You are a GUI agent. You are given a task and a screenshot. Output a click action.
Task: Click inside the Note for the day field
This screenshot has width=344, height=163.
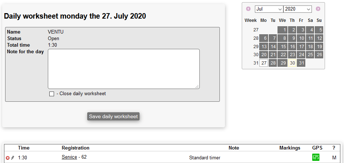(x=123, y=69)
